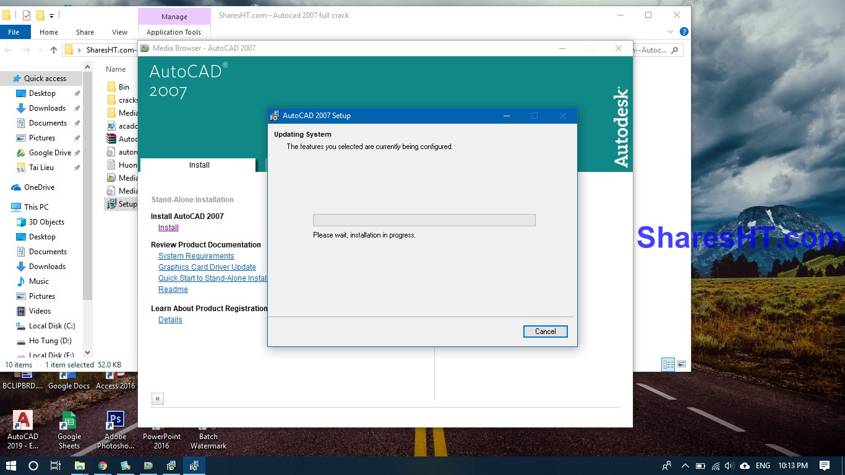
Task: Expand the ribbon with the chevron
Action: click(x=671, y=32)
